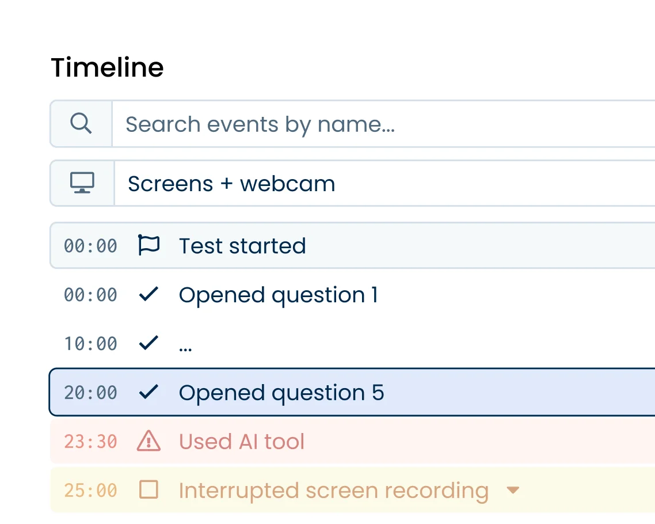Viewport: 655px width, 524px height.
Task: Click the warning triangle on Used AI tool
Action: coord(148,441)
